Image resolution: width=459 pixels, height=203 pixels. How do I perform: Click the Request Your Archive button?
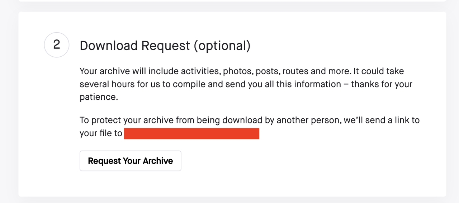pos(131,161)
